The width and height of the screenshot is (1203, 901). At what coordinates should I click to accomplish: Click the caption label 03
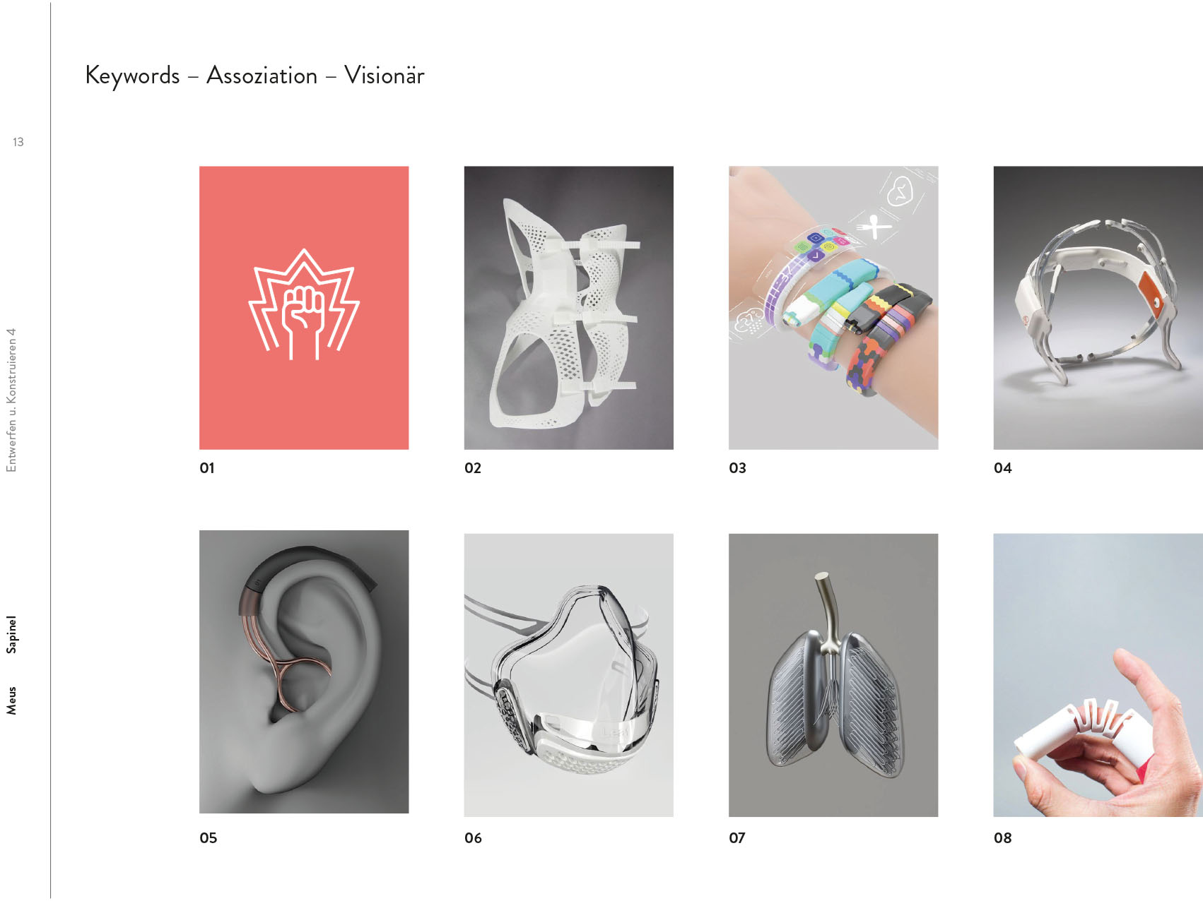click(x=737, y=468)
